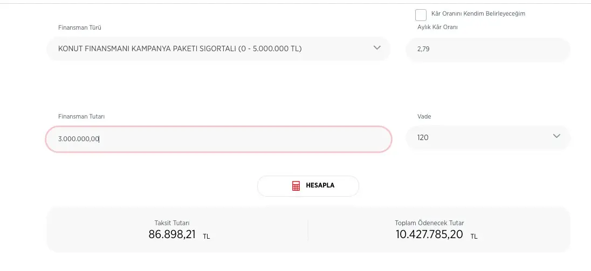Screen dimensions: 591x271
Task: Click the Vade label text
Action: (x=424, y=116)
